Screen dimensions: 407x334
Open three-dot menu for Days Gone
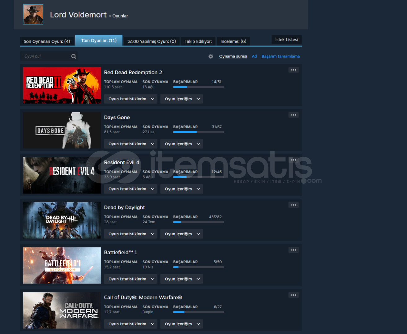pos(294,115)
